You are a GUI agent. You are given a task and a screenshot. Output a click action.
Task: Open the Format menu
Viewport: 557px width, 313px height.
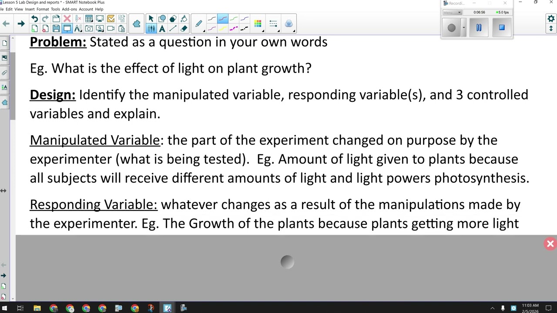(43, 9)
